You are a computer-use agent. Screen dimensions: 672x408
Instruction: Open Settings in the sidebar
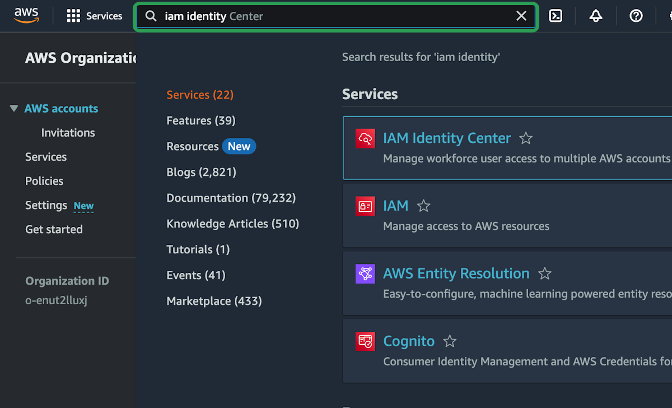click(x=46, y=205)
